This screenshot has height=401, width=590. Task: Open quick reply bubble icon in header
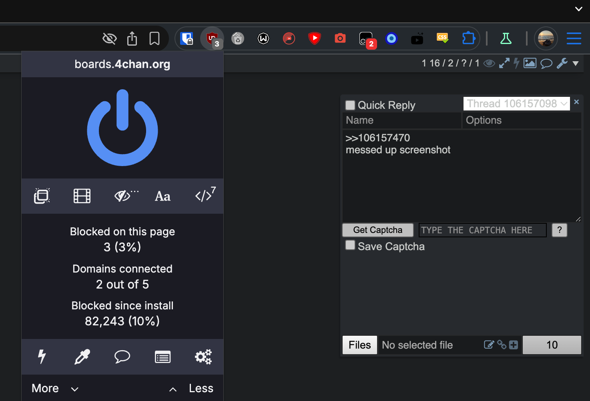[546, 64]
